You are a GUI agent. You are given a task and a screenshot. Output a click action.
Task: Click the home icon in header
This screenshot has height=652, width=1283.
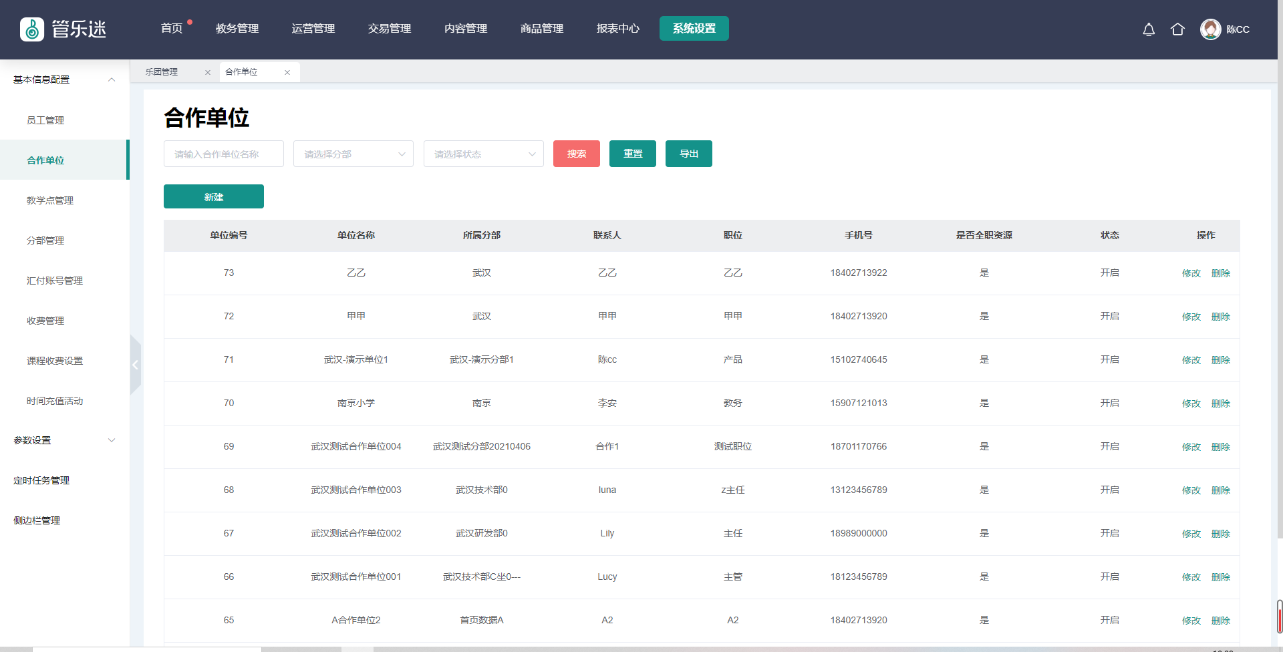tap(1177, 29)
